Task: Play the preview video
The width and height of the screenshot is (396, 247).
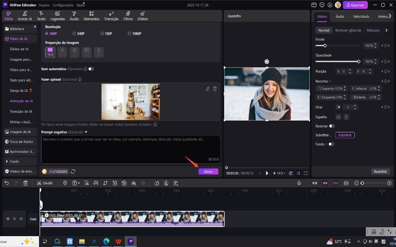Action: pyautogui.click(x=267, y=173)
